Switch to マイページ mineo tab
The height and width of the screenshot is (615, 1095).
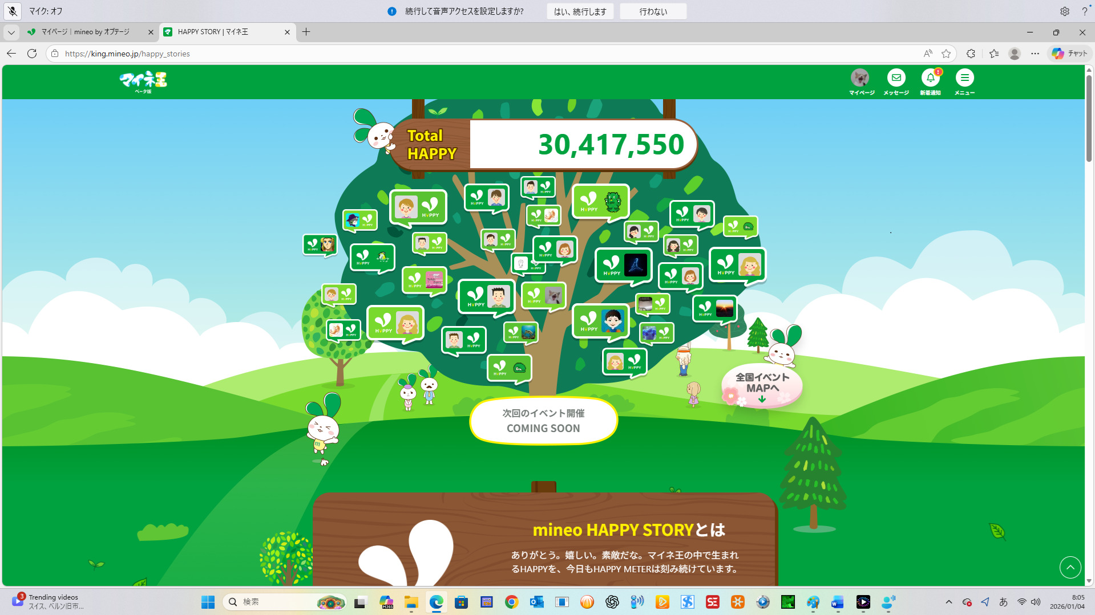(86, 32)
